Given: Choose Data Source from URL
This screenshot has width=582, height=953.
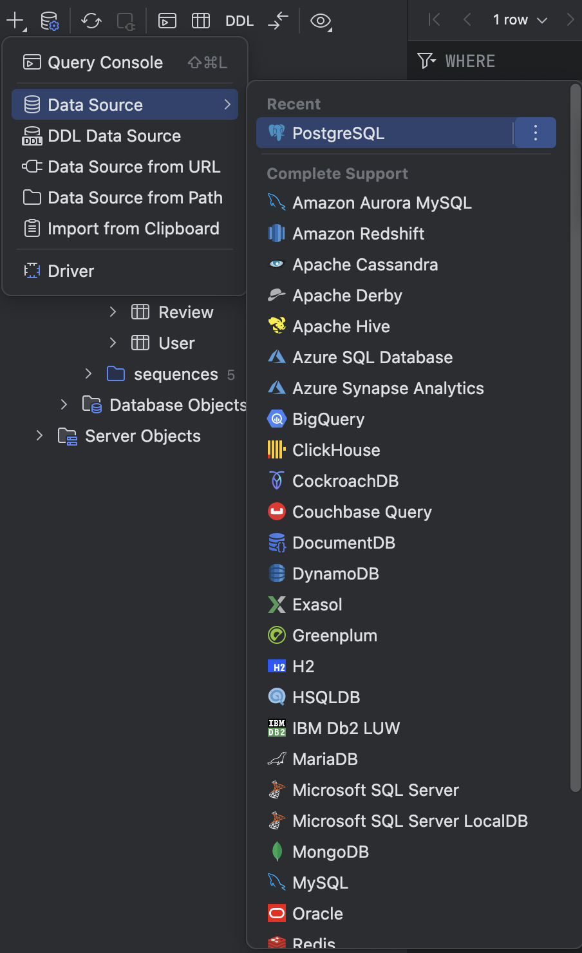Looking at the screenshot, I should tap(125, 167).
